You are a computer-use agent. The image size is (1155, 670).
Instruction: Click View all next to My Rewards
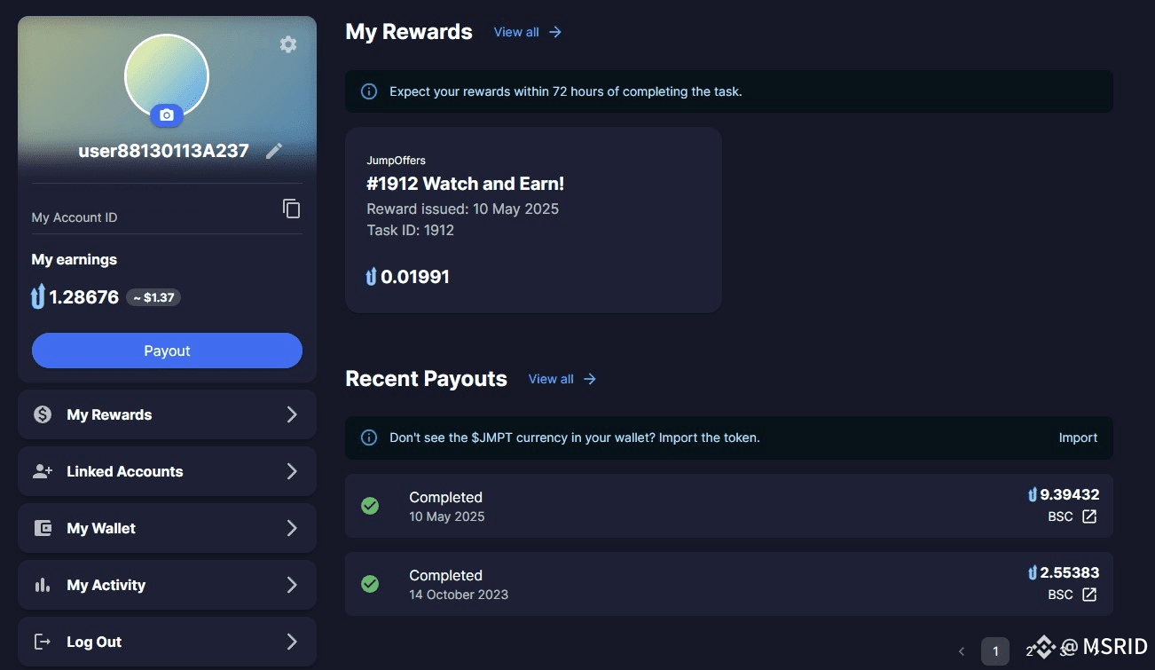pos(528,32)
